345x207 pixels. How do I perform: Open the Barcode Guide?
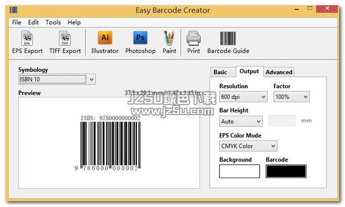pyautogui.click(x=228, y=43)
